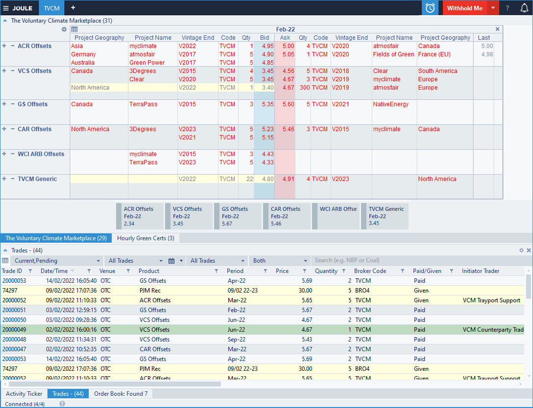This screenshot has width=533, height=408.
Task: Select Trades - (44) bottom tab
Action: pyautogui.click(x=68, y=393)
